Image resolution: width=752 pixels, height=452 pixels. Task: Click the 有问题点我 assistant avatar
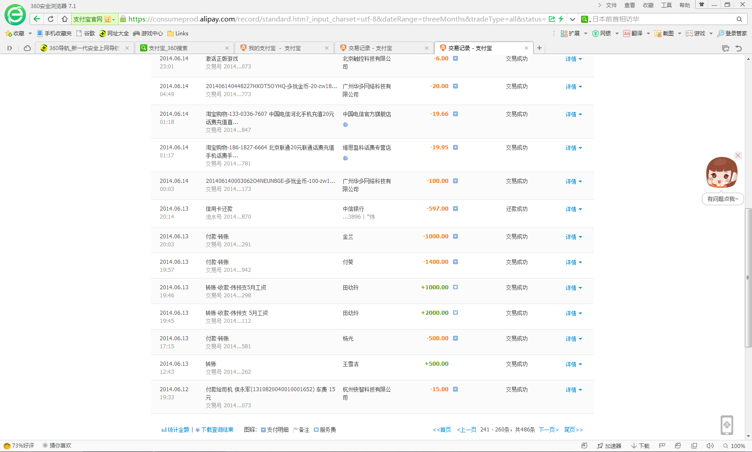pos(722,173)
